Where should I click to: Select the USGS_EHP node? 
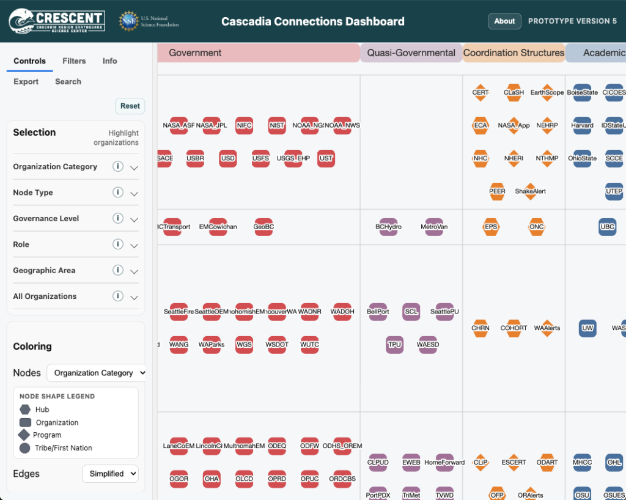[293, 158]
